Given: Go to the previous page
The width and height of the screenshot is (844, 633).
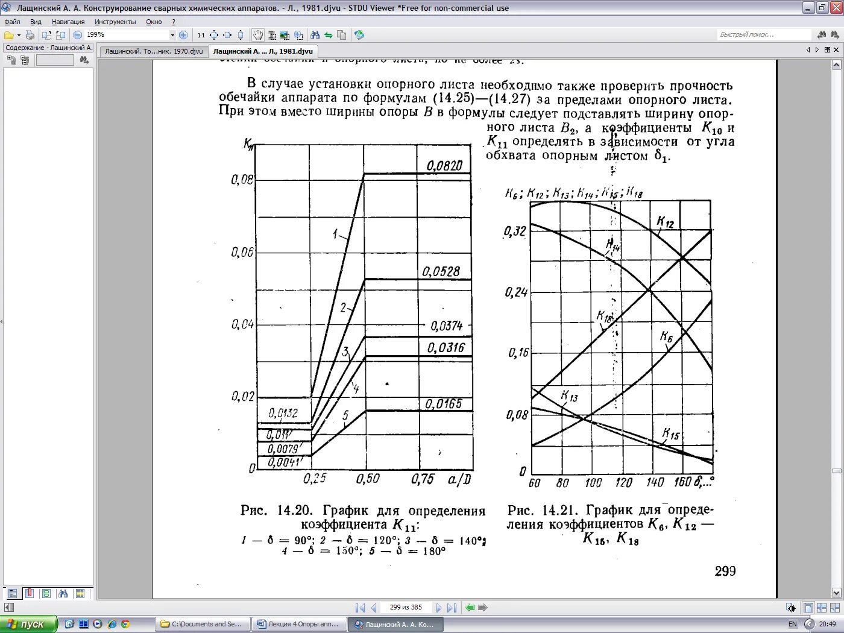Looking at the screenshot, I should point(374,608).
